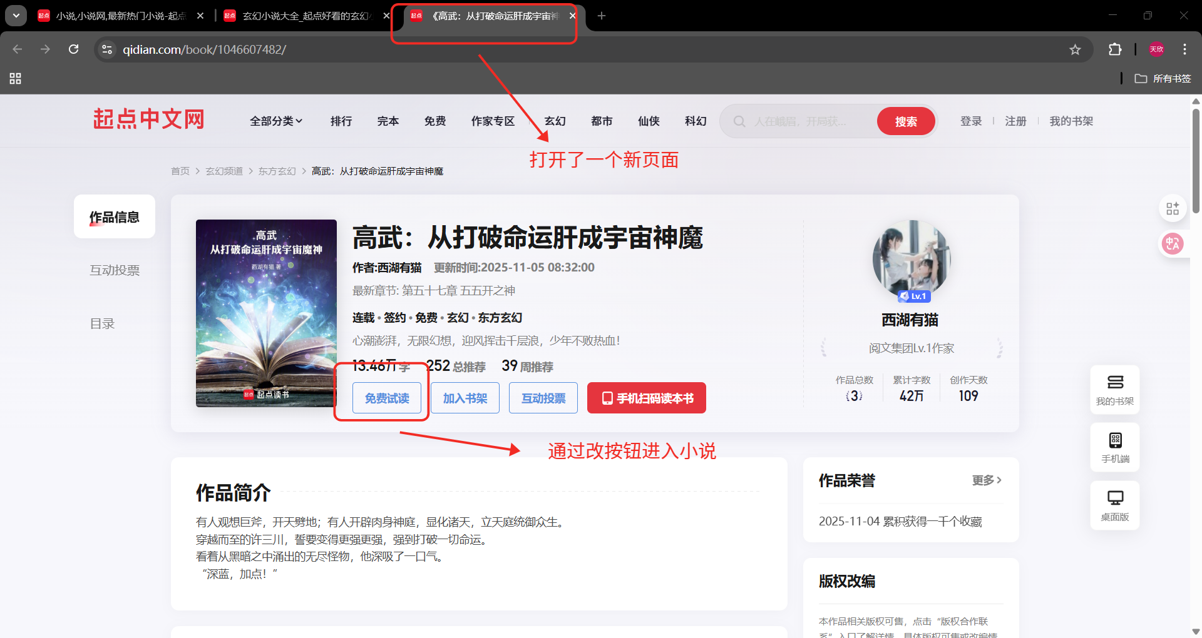Click the 注册 link
This screenshot has width=1202, height=638.
[x=1015, y=121]
